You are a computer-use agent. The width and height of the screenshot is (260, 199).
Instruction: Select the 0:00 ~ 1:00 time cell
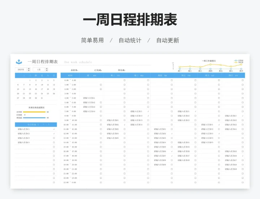(x=70, y=80)
